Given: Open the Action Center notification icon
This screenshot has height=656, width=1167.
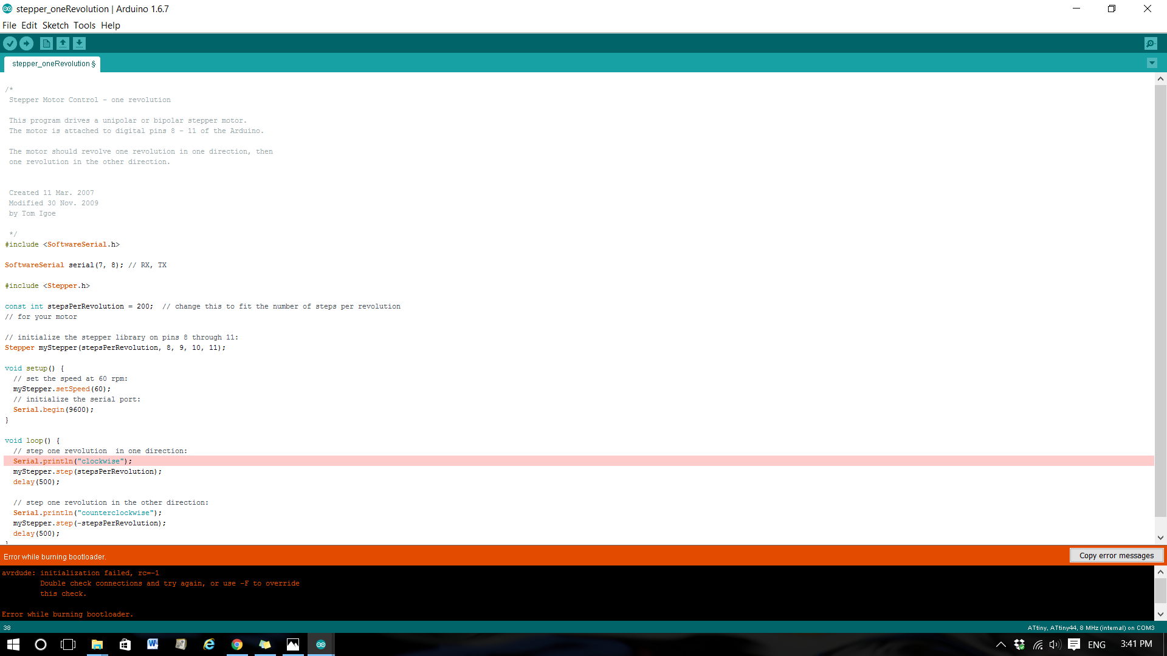Looking at the screenshot, I should point(1074,644).
